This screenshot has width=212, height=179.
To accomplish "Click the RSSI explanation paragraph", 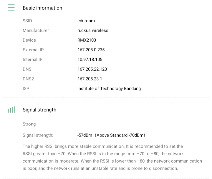I will [x=112, y=157].
